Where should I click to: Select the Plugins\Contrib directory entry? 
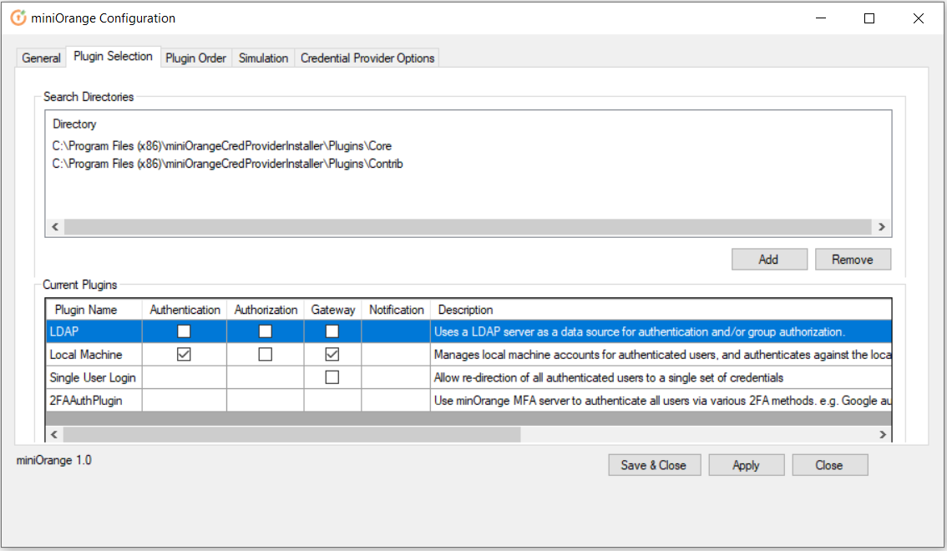227,164
